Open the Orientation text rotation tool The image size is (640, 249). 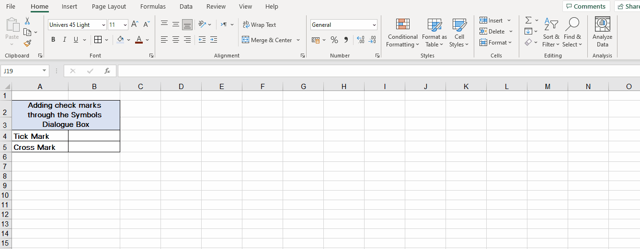(x=202, y=24)
